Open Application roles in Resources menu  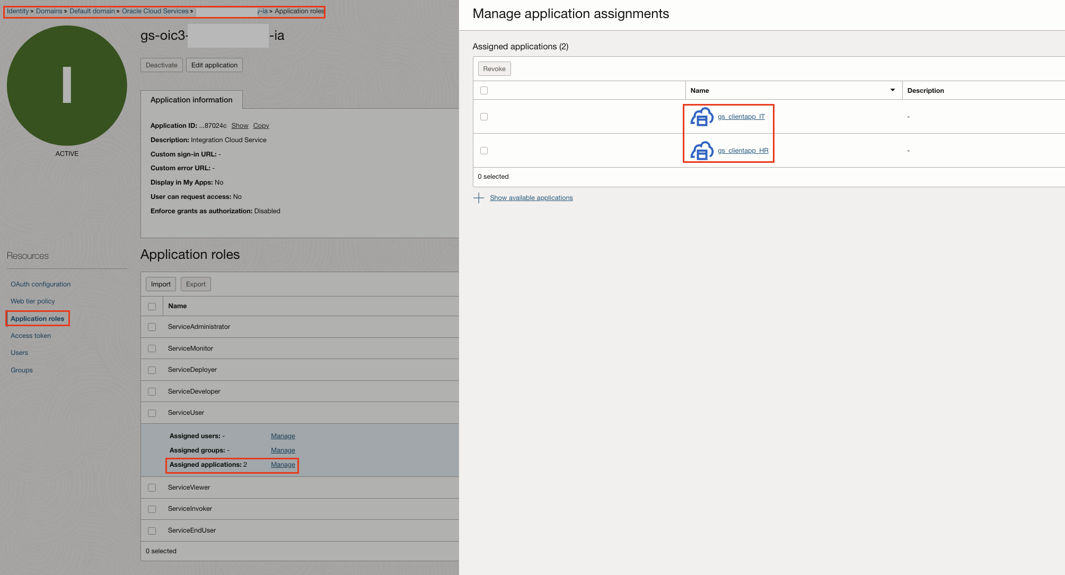pos(37,319)
